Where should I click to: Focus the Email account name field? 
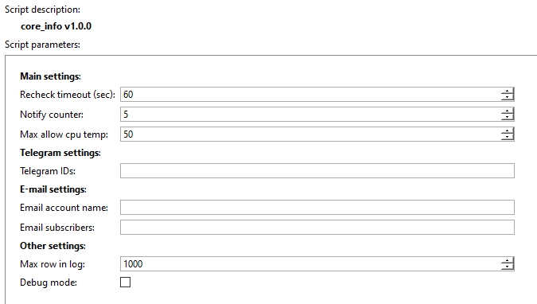[x=317, y=208]
